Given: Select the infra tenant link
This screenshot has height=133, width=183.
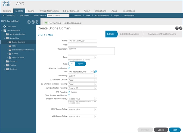Looking at the screenshot, I should point(88,16).
